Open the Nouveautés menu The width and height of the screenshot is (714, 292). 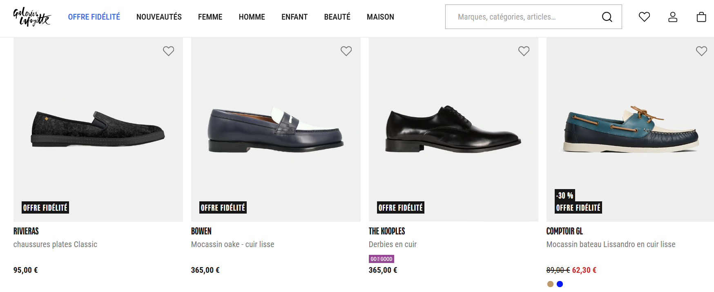pyautogui.click(x=159, y=17)
